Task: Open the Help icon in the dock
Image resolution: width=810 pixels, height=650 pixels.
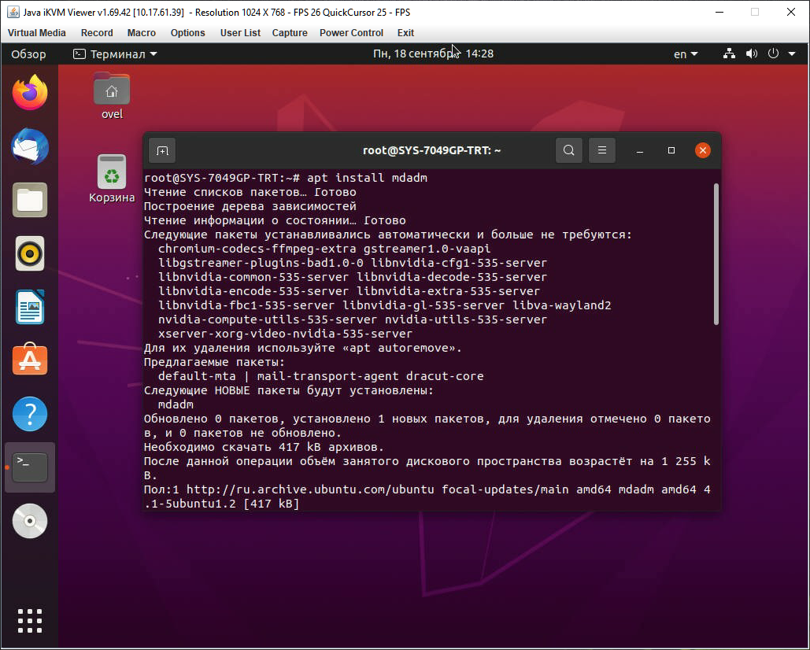Action: [30, 414]
